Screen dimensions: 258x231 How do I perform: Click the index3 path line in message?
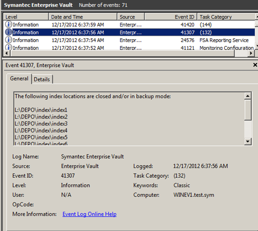tap(41, 124)
